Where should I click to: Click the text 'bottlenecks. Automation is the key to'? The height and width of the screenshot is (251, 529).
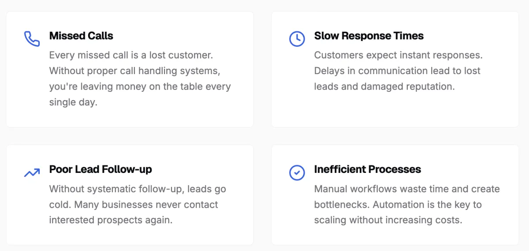click(x=398, y=205)
